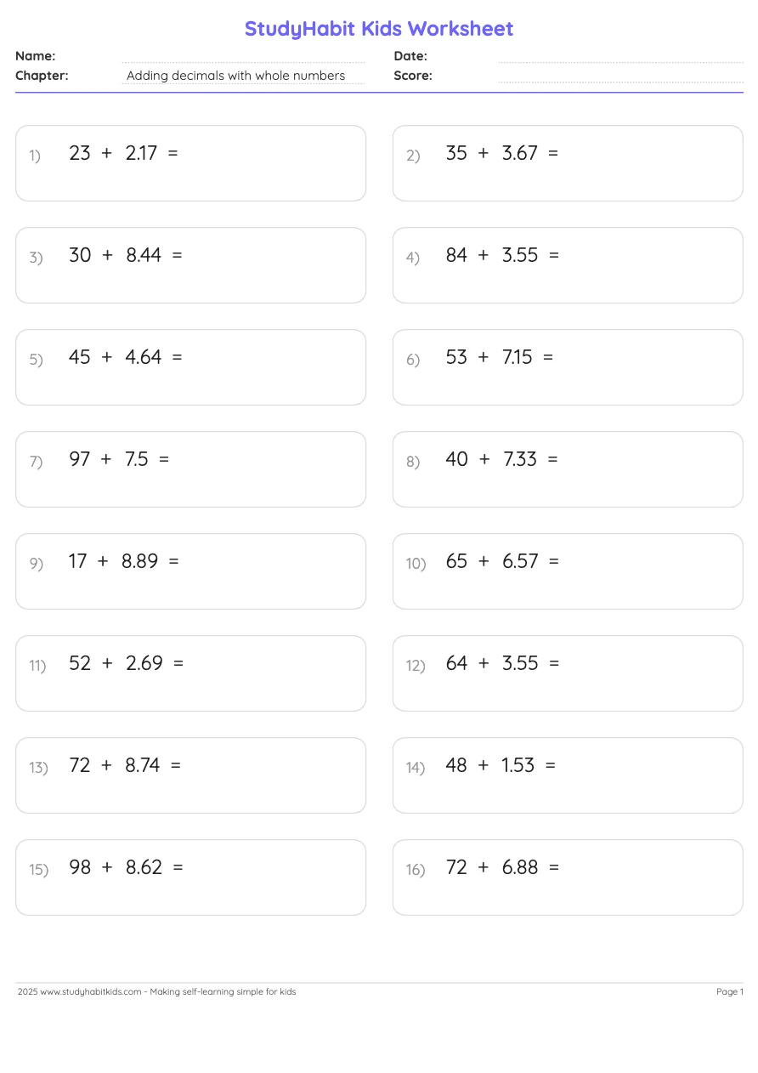Open the www.studyhabitkids.com footer link

91,991
